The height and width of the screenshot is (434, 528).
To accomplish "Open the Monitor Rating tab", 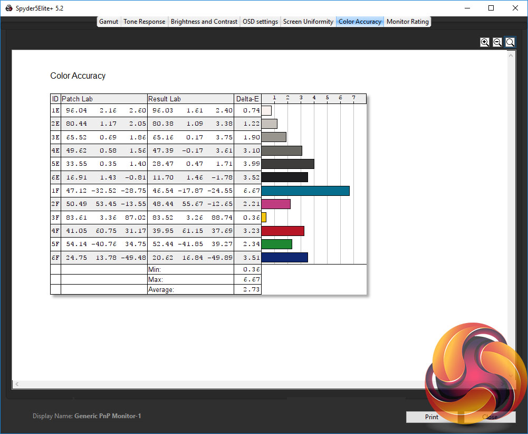I will click(x=408, y=22).
